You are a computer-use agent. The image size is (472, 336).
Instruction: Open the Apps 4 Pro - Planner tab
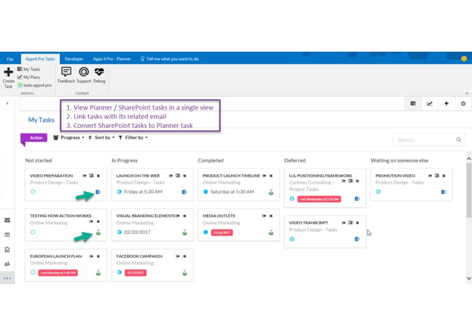point(111,59)
